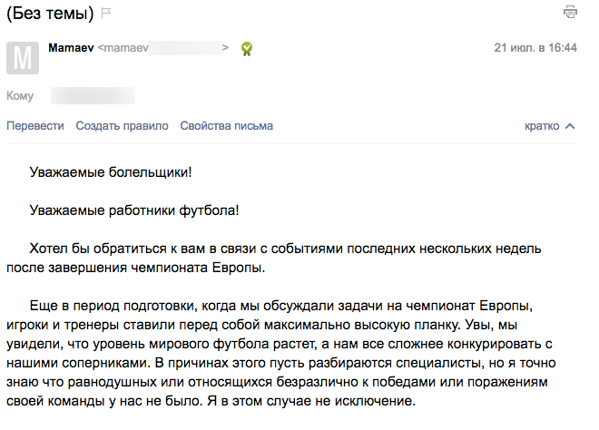Switch to the кратко brief header view
Viewport: 599px width, 430px height.
click(x=542, y=125)
